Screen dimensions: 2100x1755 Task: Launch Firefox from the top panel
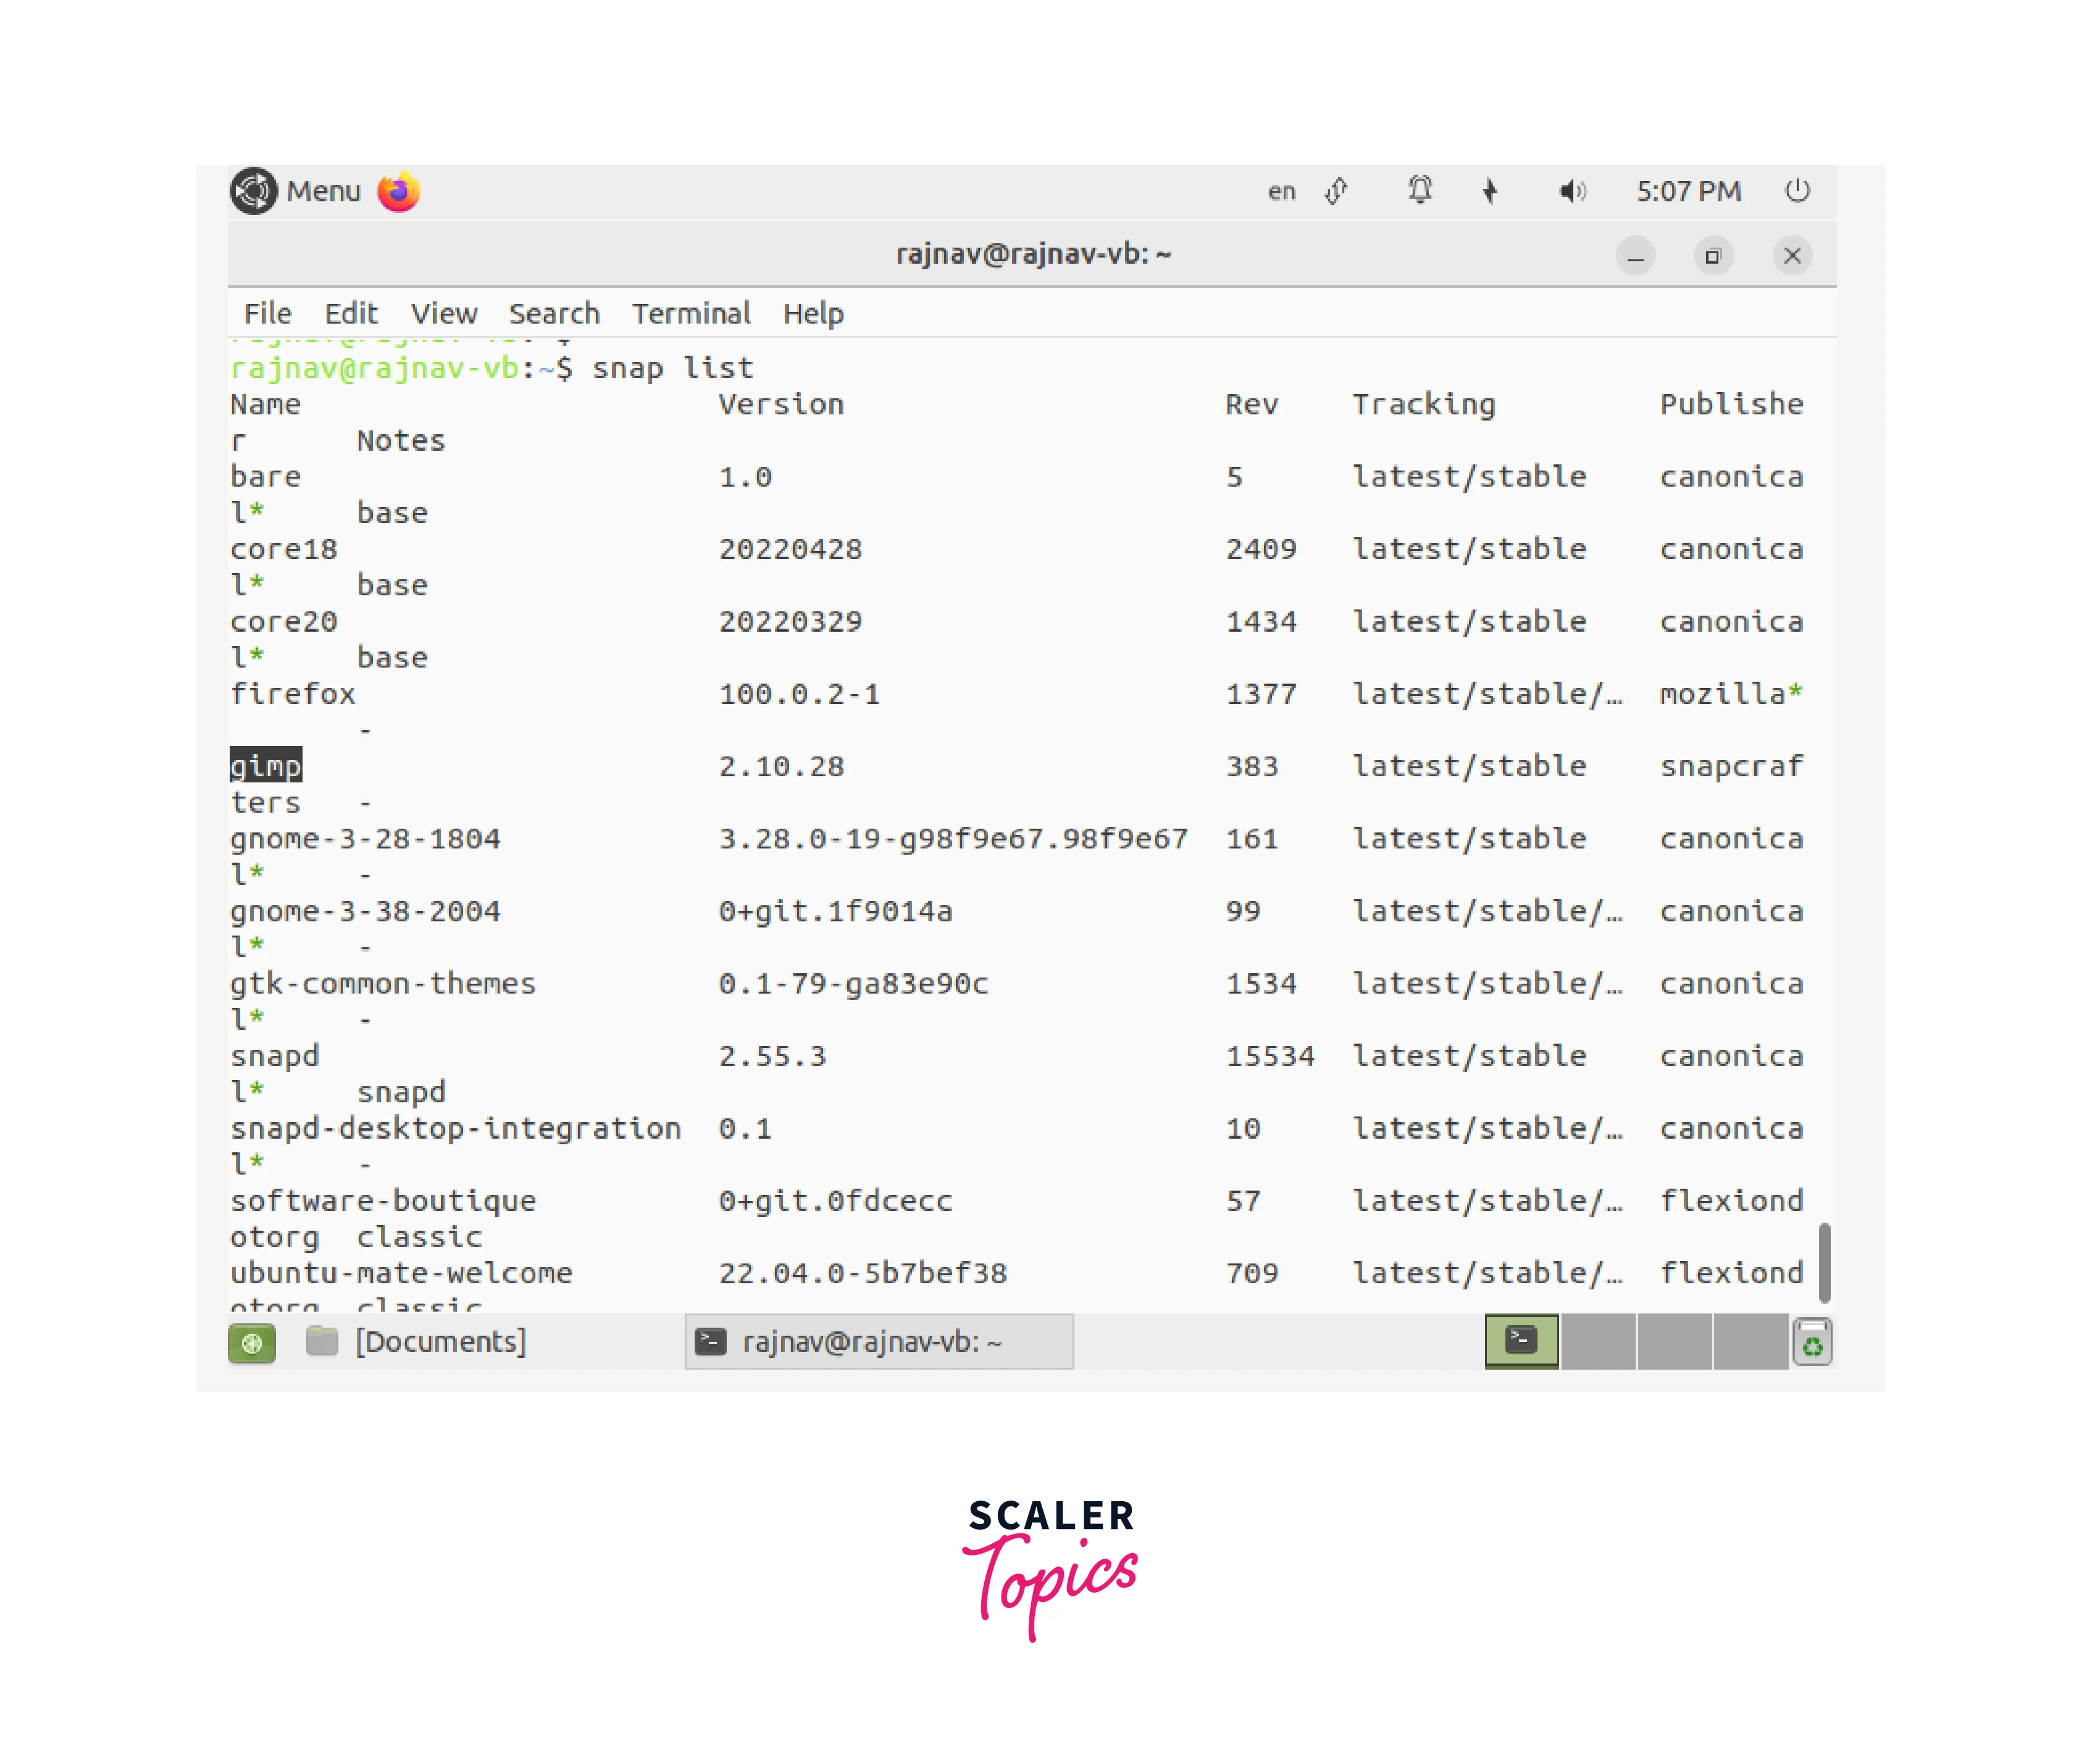click(398, 191)
